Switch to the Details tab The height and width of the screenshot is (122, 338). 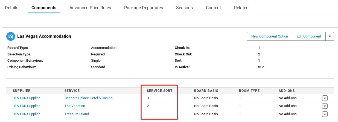11,8
